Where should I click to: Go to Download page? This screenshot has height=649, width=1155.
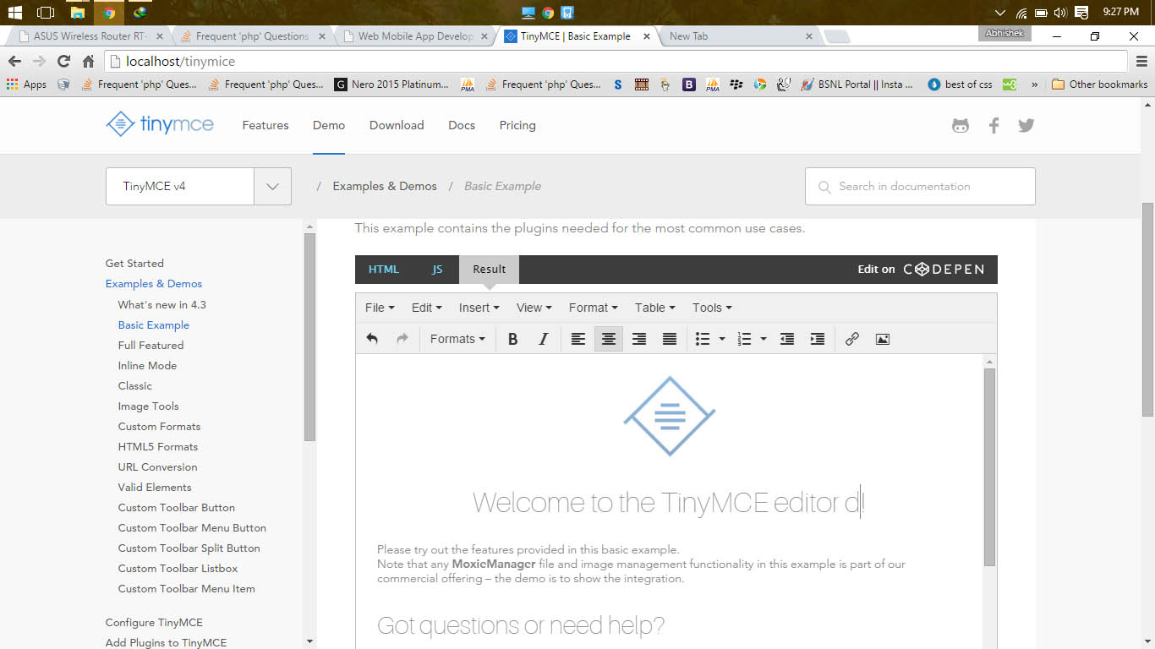[397, 125]
